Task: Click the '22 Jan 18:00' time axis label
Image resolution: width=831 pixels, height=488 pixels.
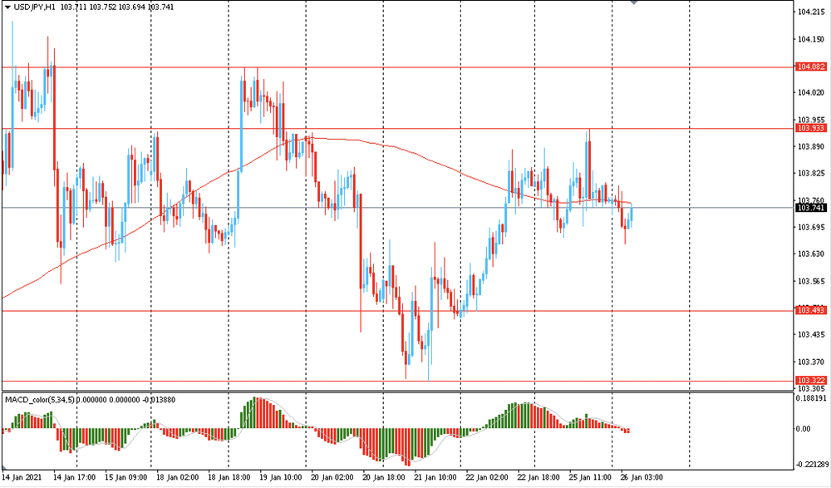Action: 538,477
